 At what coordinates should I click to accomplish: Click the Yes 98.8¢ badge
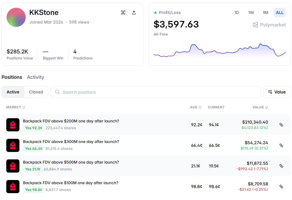[34, 190]
